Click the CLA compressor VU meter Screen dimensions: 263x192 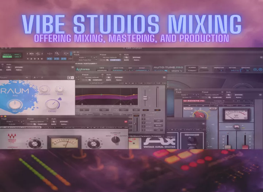pyautogui.click(x=64, y=143)
